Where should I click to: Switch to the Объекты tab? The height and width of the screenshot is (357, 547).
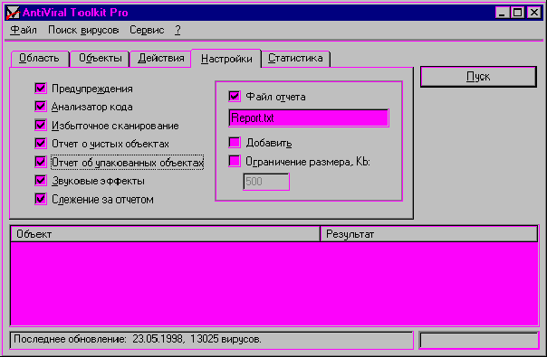point(101,58)
